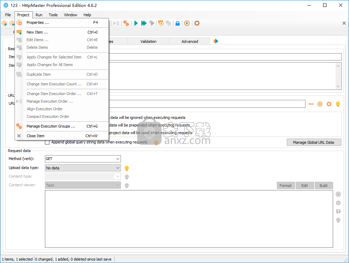This screenshot has height=263, width=349.
Task: Click the double green play icon
Action: (144, 23)
